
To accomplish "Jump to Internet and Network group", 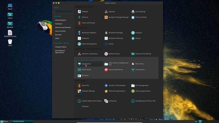I will pyautogui.click(x=63, y=27).
